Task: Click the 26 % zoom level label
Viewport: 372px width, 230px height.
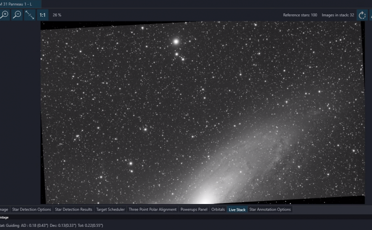Action: [57, 15]
